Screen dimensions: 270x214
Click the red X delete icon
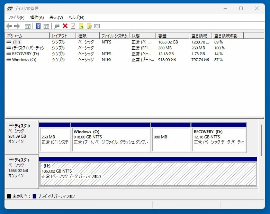point(65,26)
